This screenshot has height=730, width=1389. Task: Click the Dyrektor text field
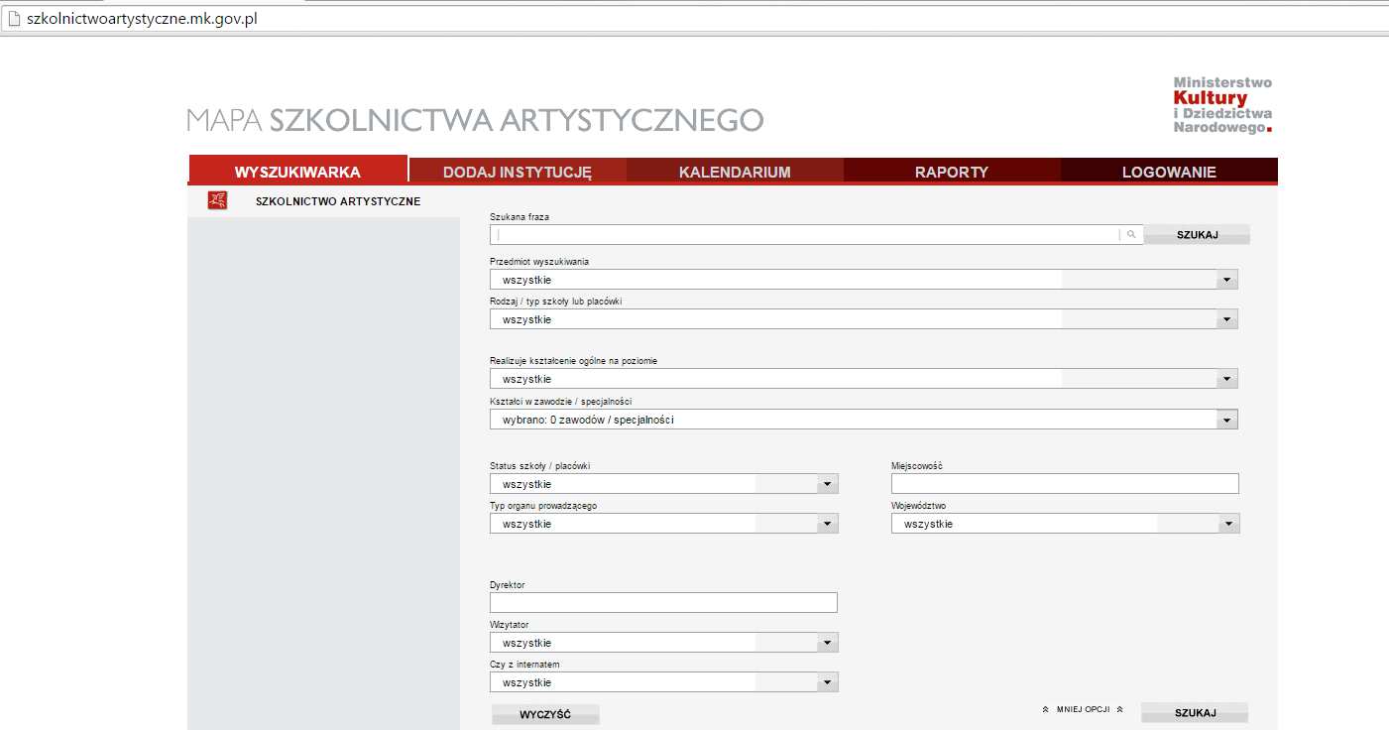pyautogui.click(x=663, y=602)
